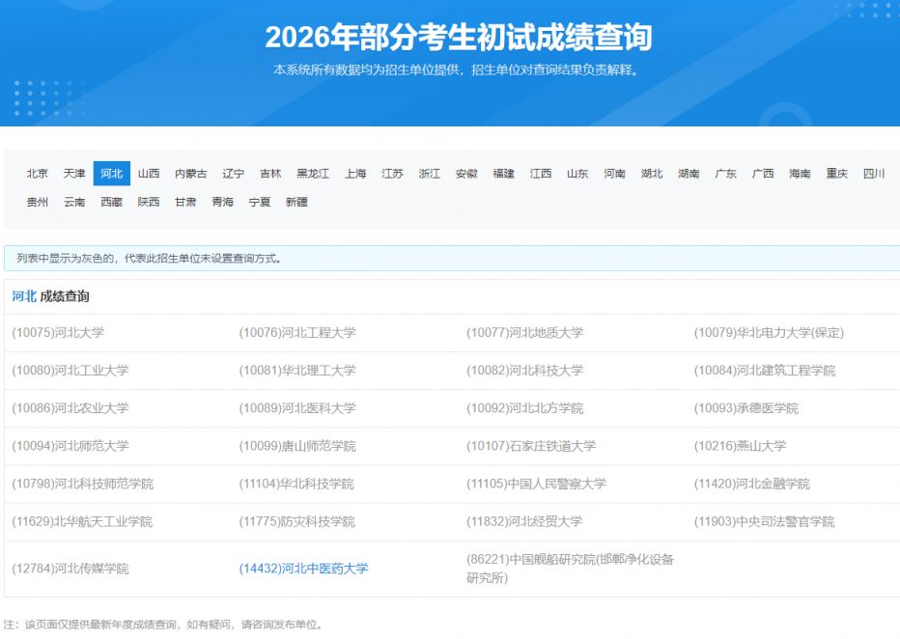Switch to the 湖南 tab

click(x=689, y=173)
